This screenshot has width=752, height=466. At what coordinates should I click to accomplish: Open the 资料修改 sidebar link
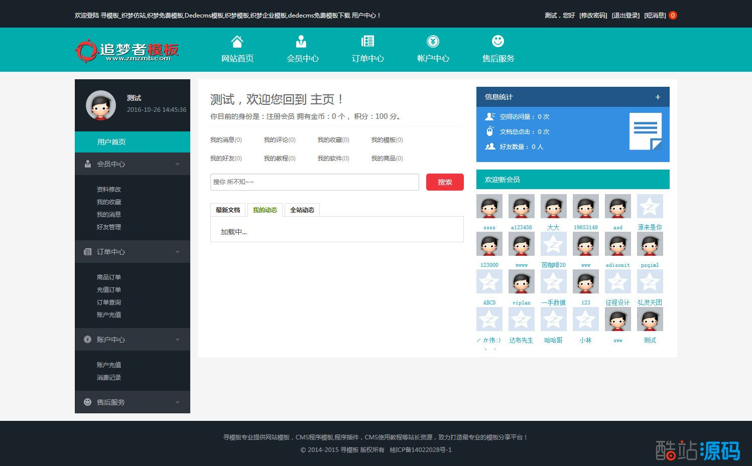(109, 190)
